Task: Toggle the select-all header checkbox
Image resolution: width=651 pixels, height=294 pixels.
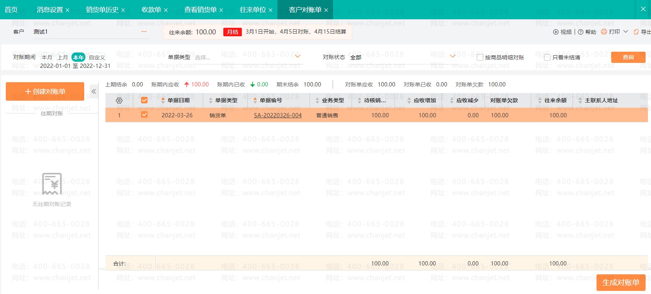Action: coord(144,100)
